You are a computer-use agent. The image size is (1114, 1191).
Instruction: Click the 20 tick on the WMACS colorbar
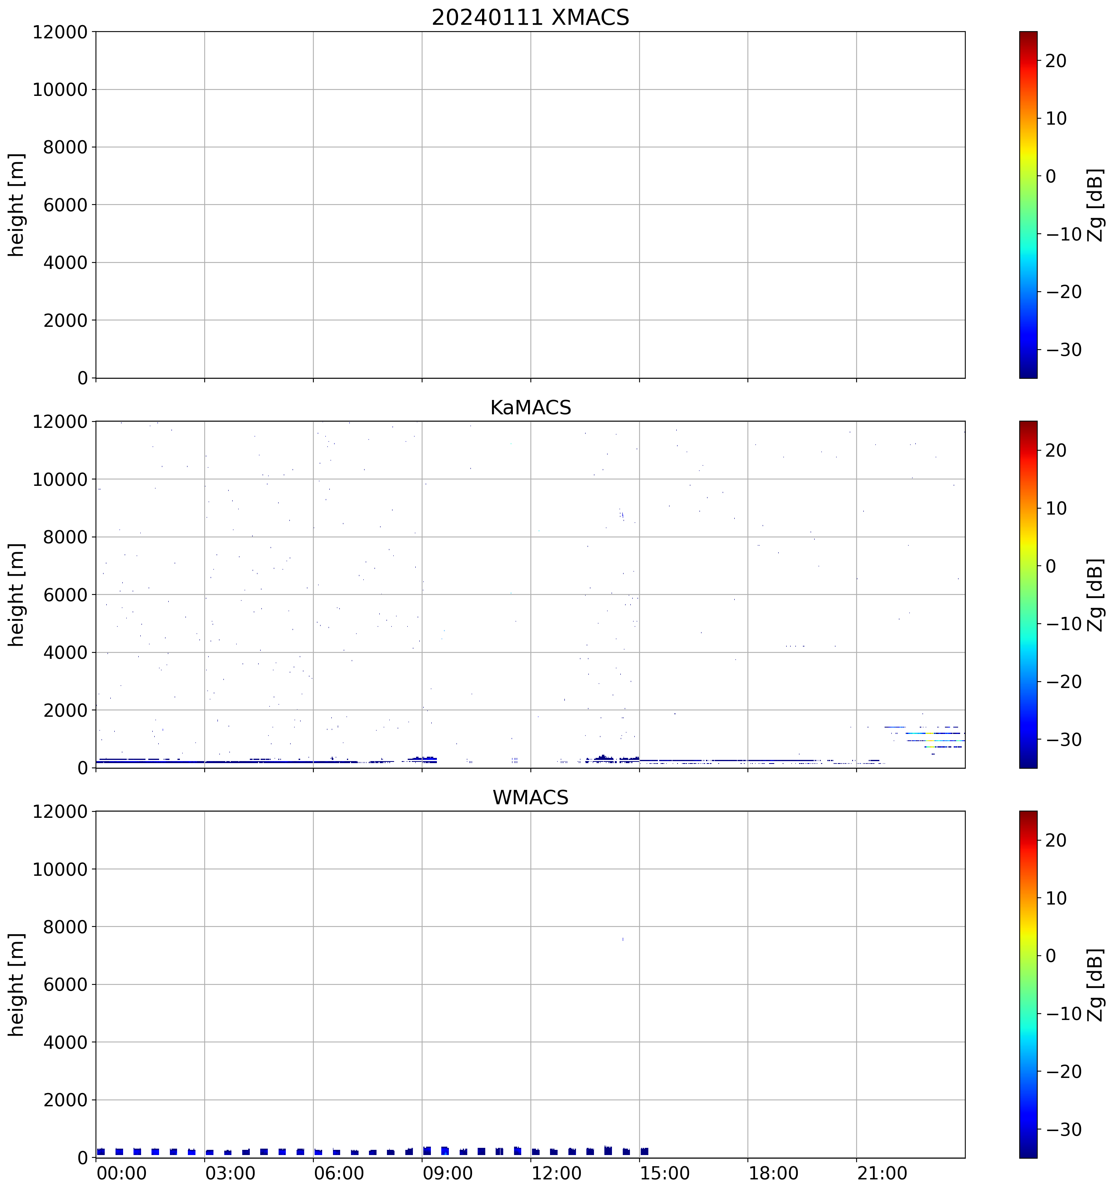1056,841
